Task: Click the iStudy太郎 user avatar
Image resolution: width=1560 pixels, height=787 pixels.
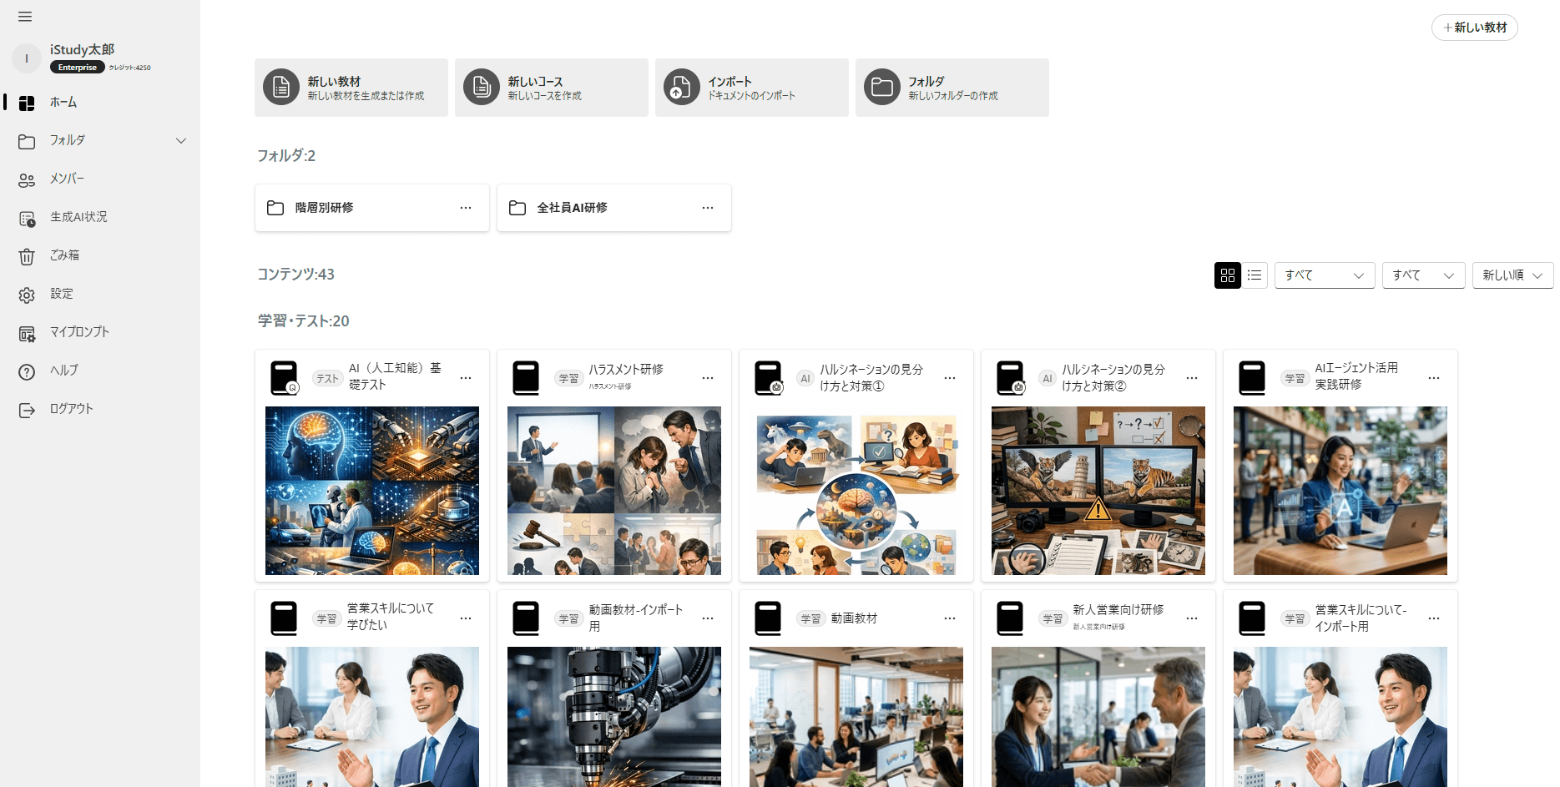Action: [27, 58]
